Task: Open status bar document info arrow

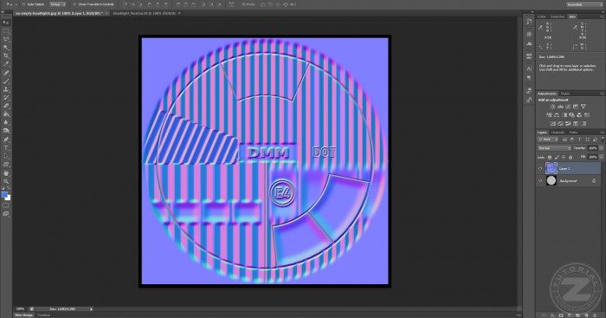Action: click(91, 309)
